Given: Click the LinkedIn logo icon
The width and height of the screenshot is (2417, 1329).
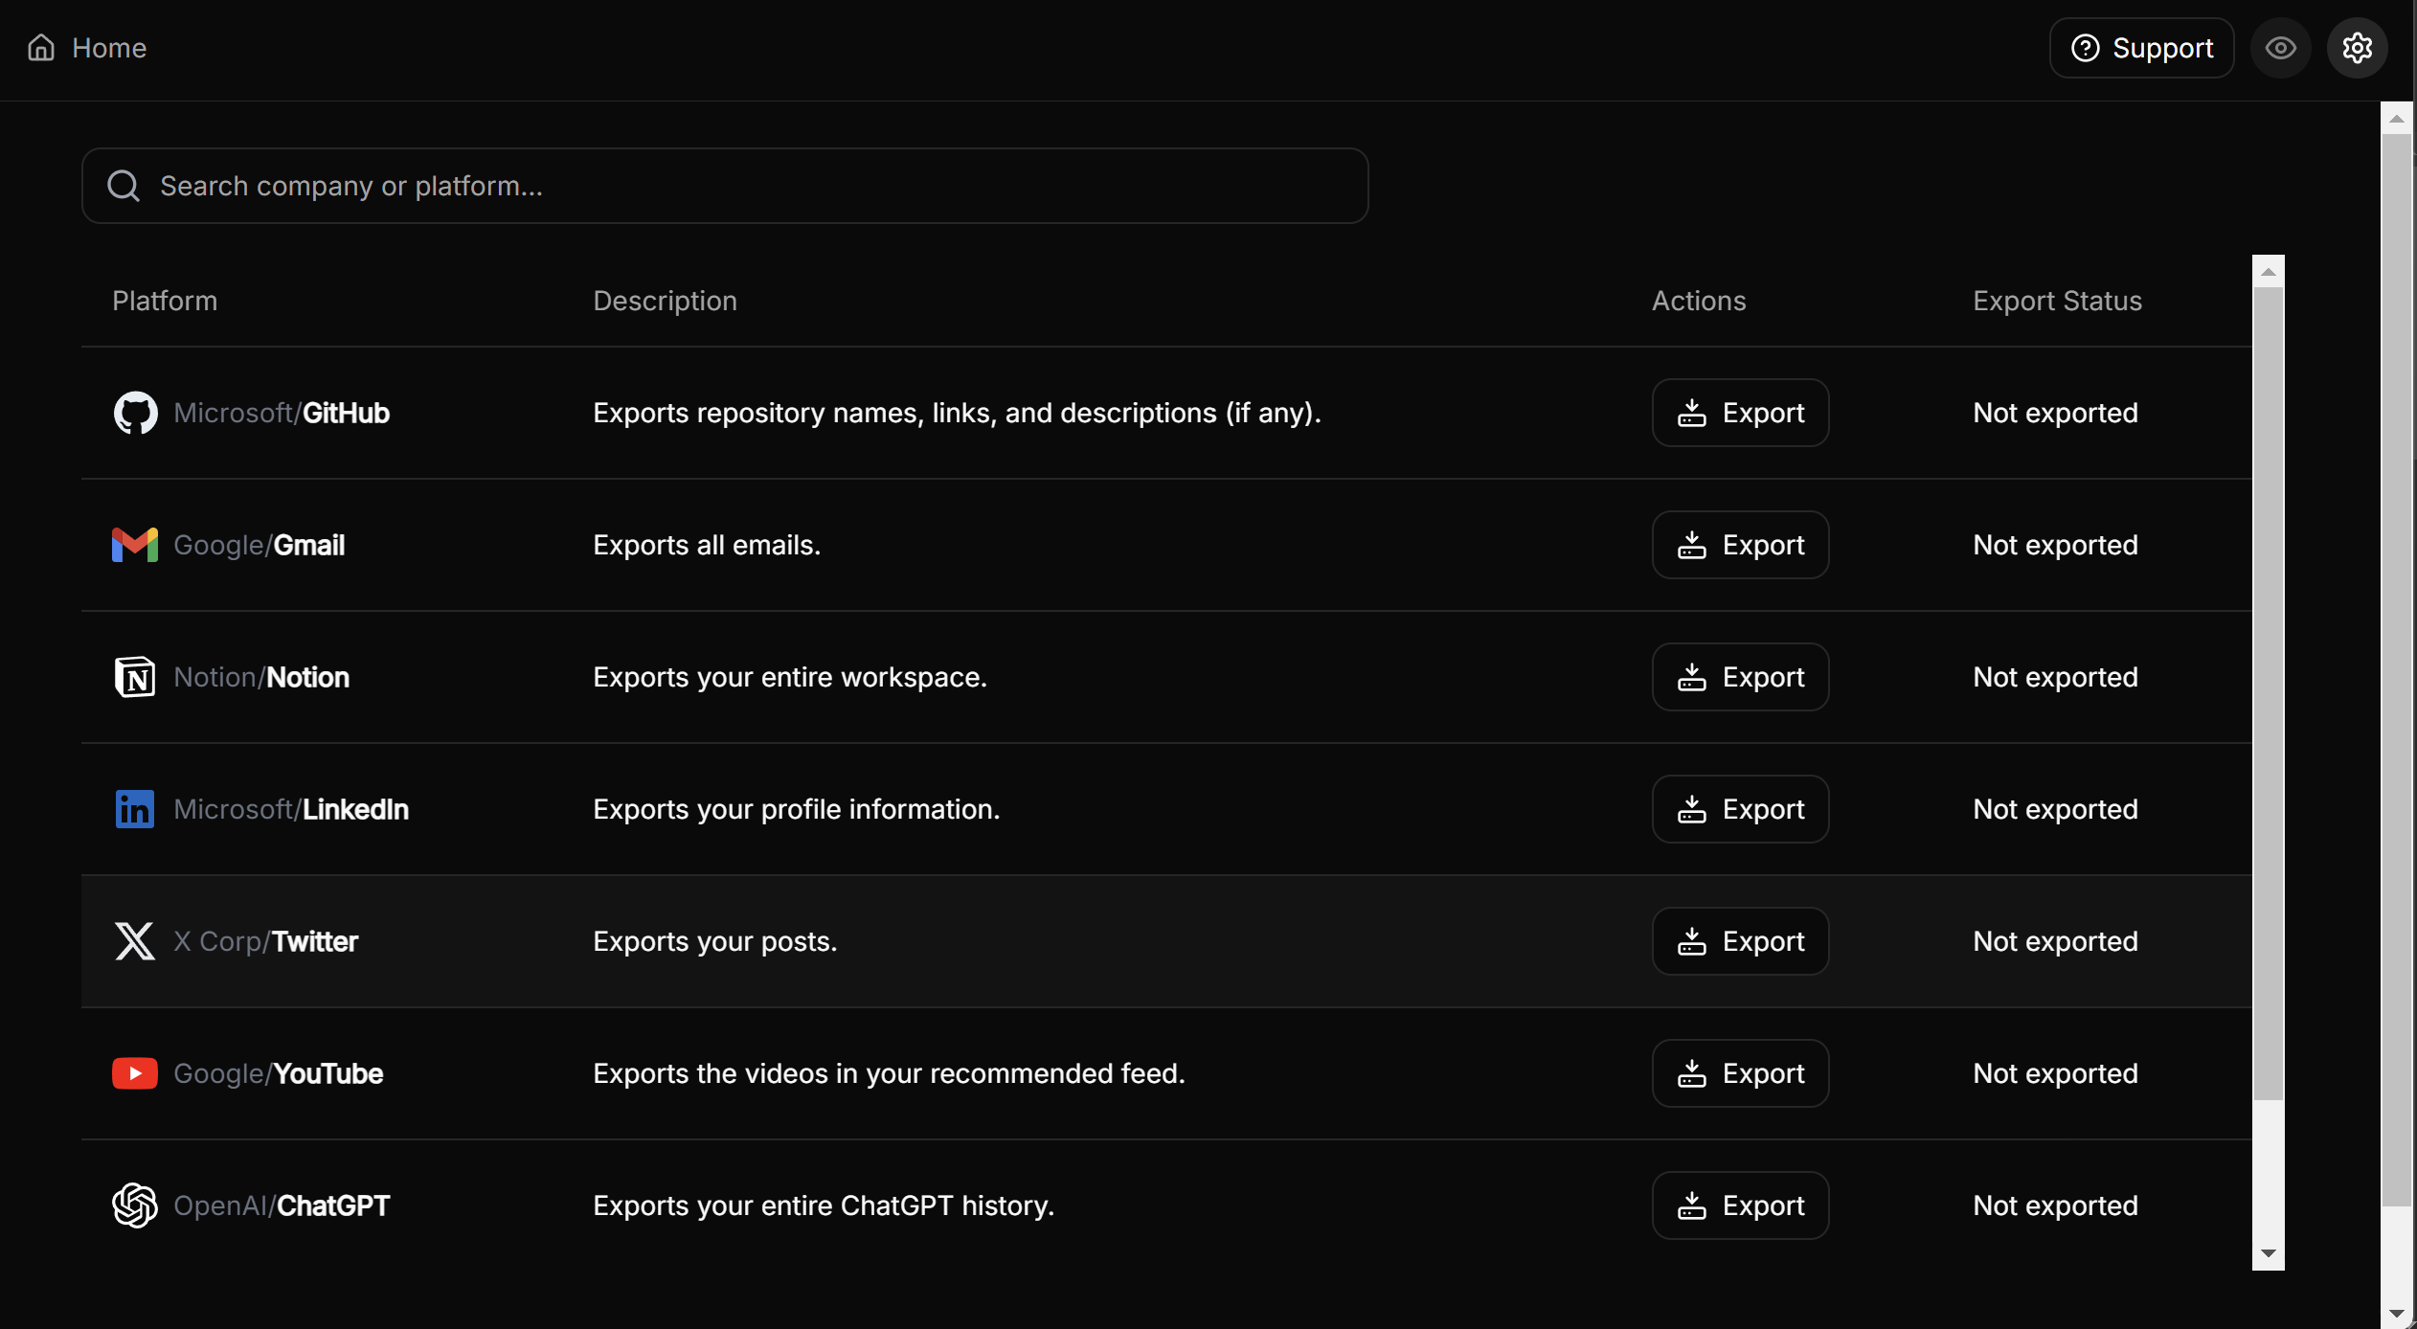Looking at the screenshot, I should click(x=135, y=809).
